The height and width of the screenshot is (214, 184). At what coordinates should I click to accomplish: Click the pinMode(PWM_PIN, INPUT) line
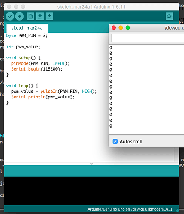(x=40, y=63)
